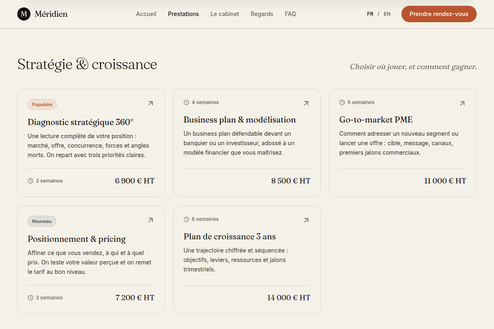
Task: Open Le cabinet page
Action: [x=225, y=14]
